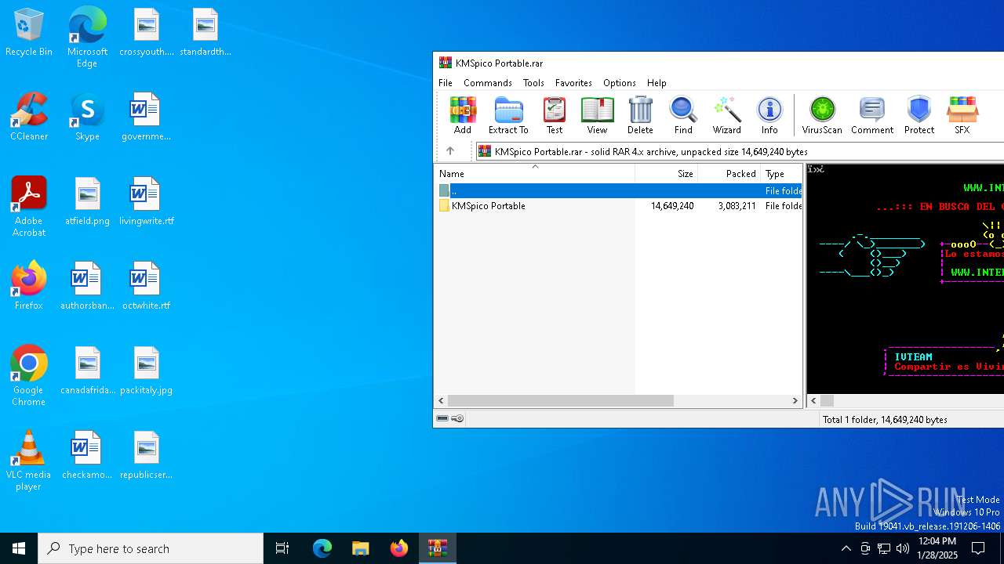The width and height of the screenshot is (1004, 564).
Task: Select checkamo... document on desktop
Action: click(87, 455)
